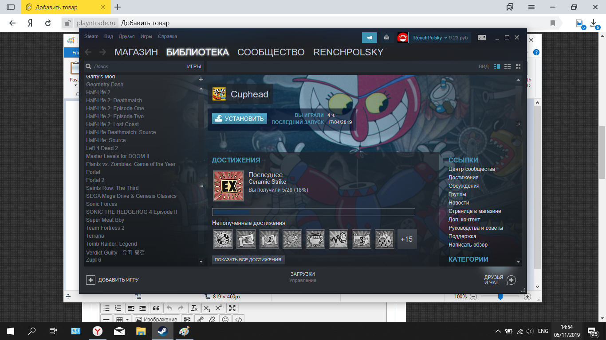Switch to the СООБЩЕСТВО tab
The width and height of the screenshot is (606, 340).
point(271,52)
